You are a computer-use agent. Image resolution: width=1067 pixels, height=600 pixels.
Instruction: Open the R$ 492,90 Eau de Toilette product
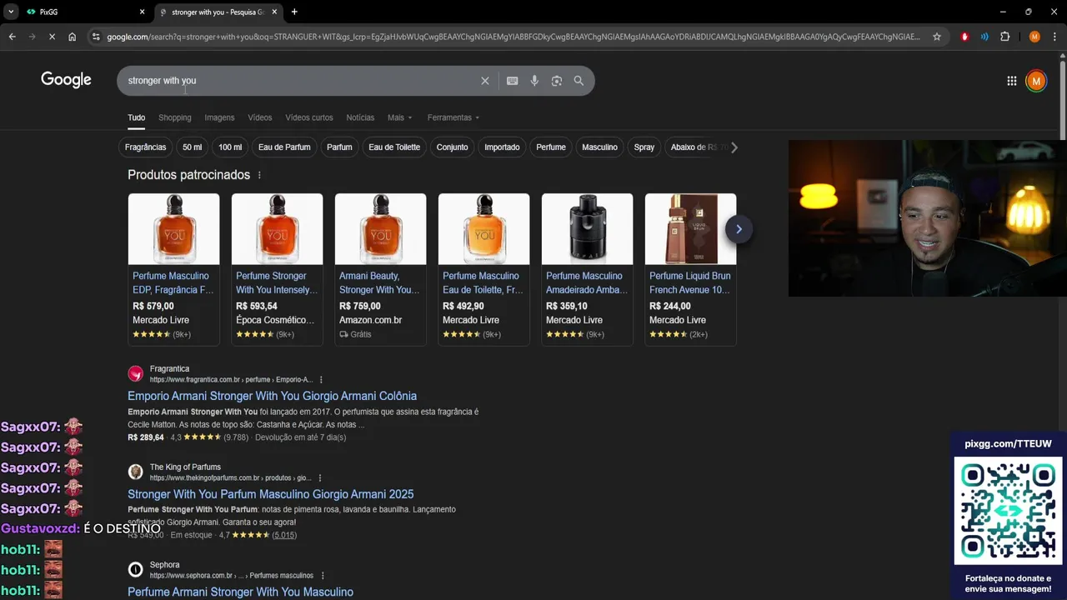pyautogui.click(x=483, y=269)
